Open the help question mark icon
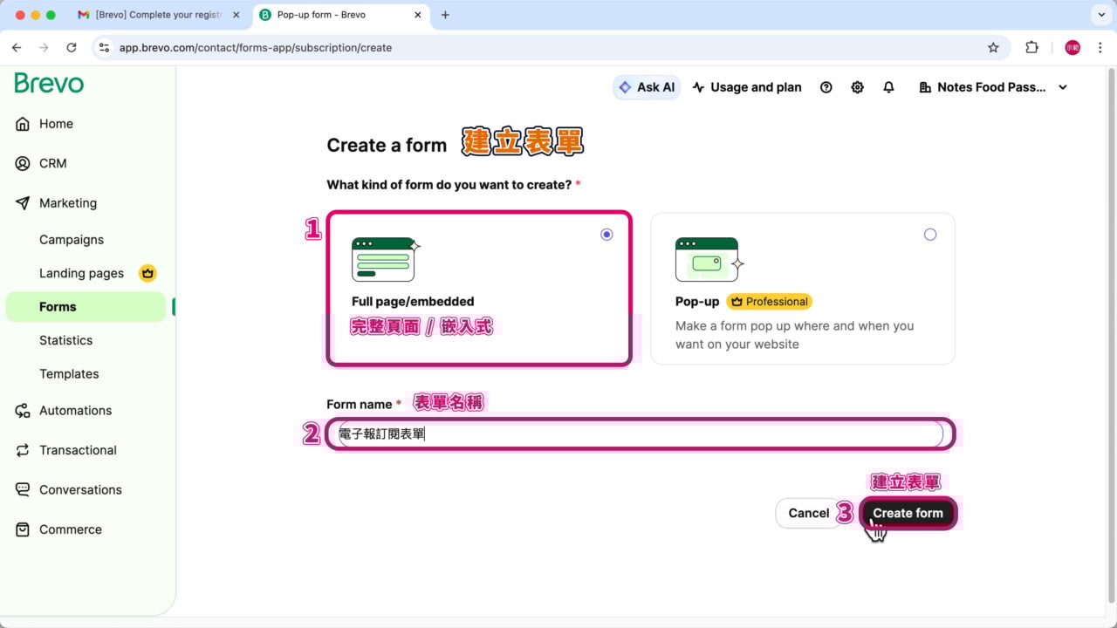This screenshot has width=1117, height=628. pyautogui.click(x=826, y=87)
